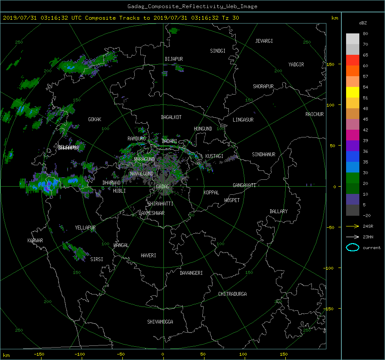Viewport: 385px width, 360px height.
Task: Click the GADAG radar center label
Action: click(163, 187)
